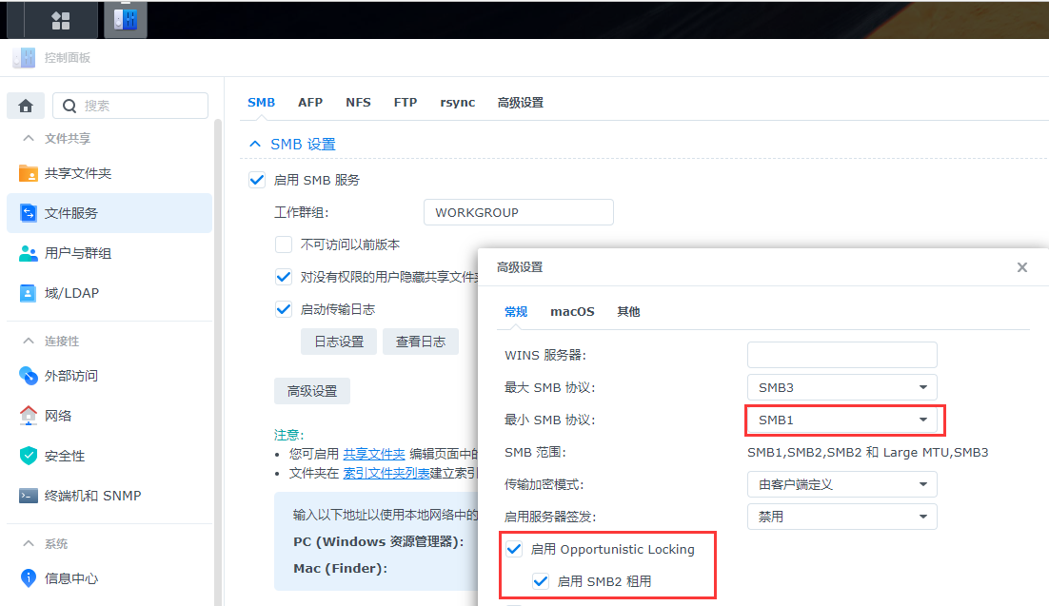
Task: Open 外部访问 sidebar item
Action: (71, 376)
